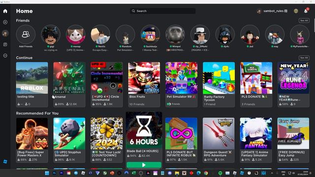Open the notifications bell

[306, 11]
